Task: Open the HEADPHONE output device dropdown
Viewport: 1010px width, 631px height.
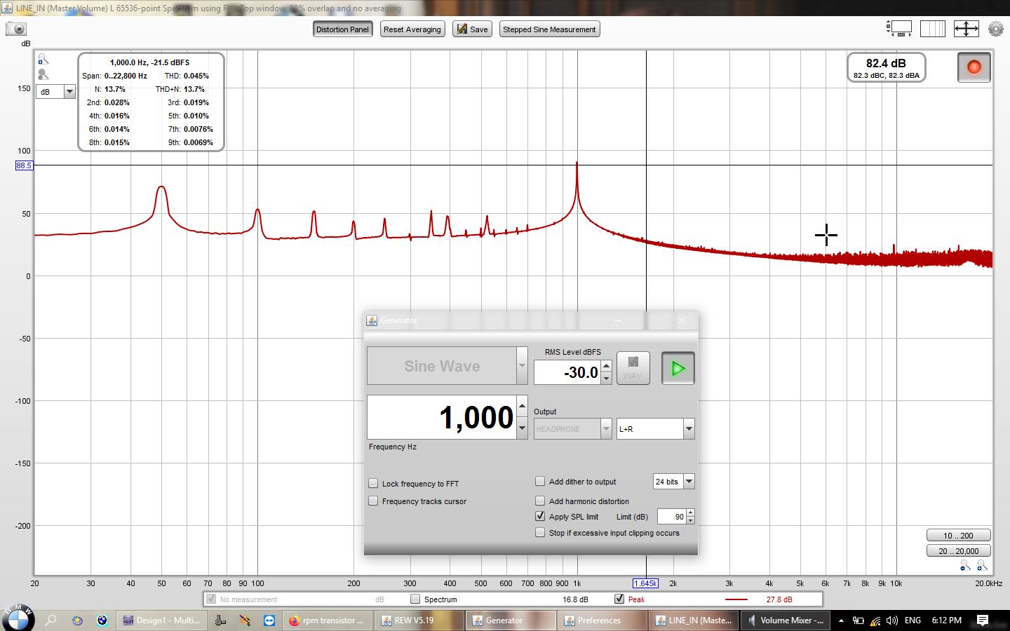Action: tap(606, 428)
